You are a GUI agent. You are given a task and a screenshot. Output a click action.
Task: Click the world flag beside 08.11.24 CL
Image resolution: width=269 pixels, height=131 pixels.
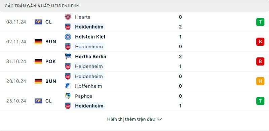38,22
